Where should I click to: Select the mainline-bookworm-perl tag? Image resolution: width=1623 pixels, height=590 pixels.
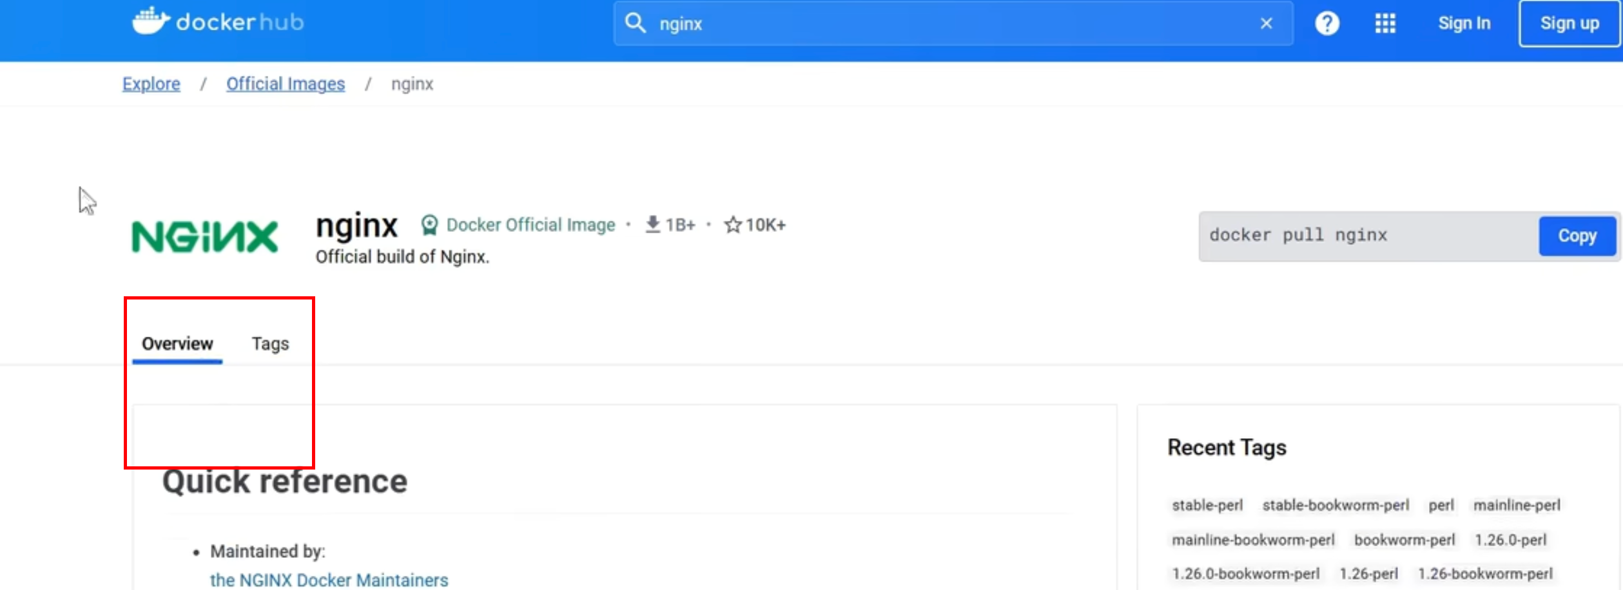[1253, 540]
